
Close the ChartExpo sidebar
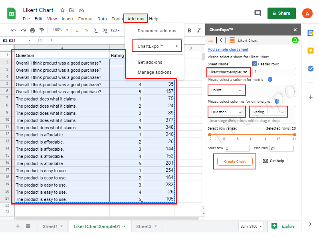pyautogui.click(x=295, y=30)
